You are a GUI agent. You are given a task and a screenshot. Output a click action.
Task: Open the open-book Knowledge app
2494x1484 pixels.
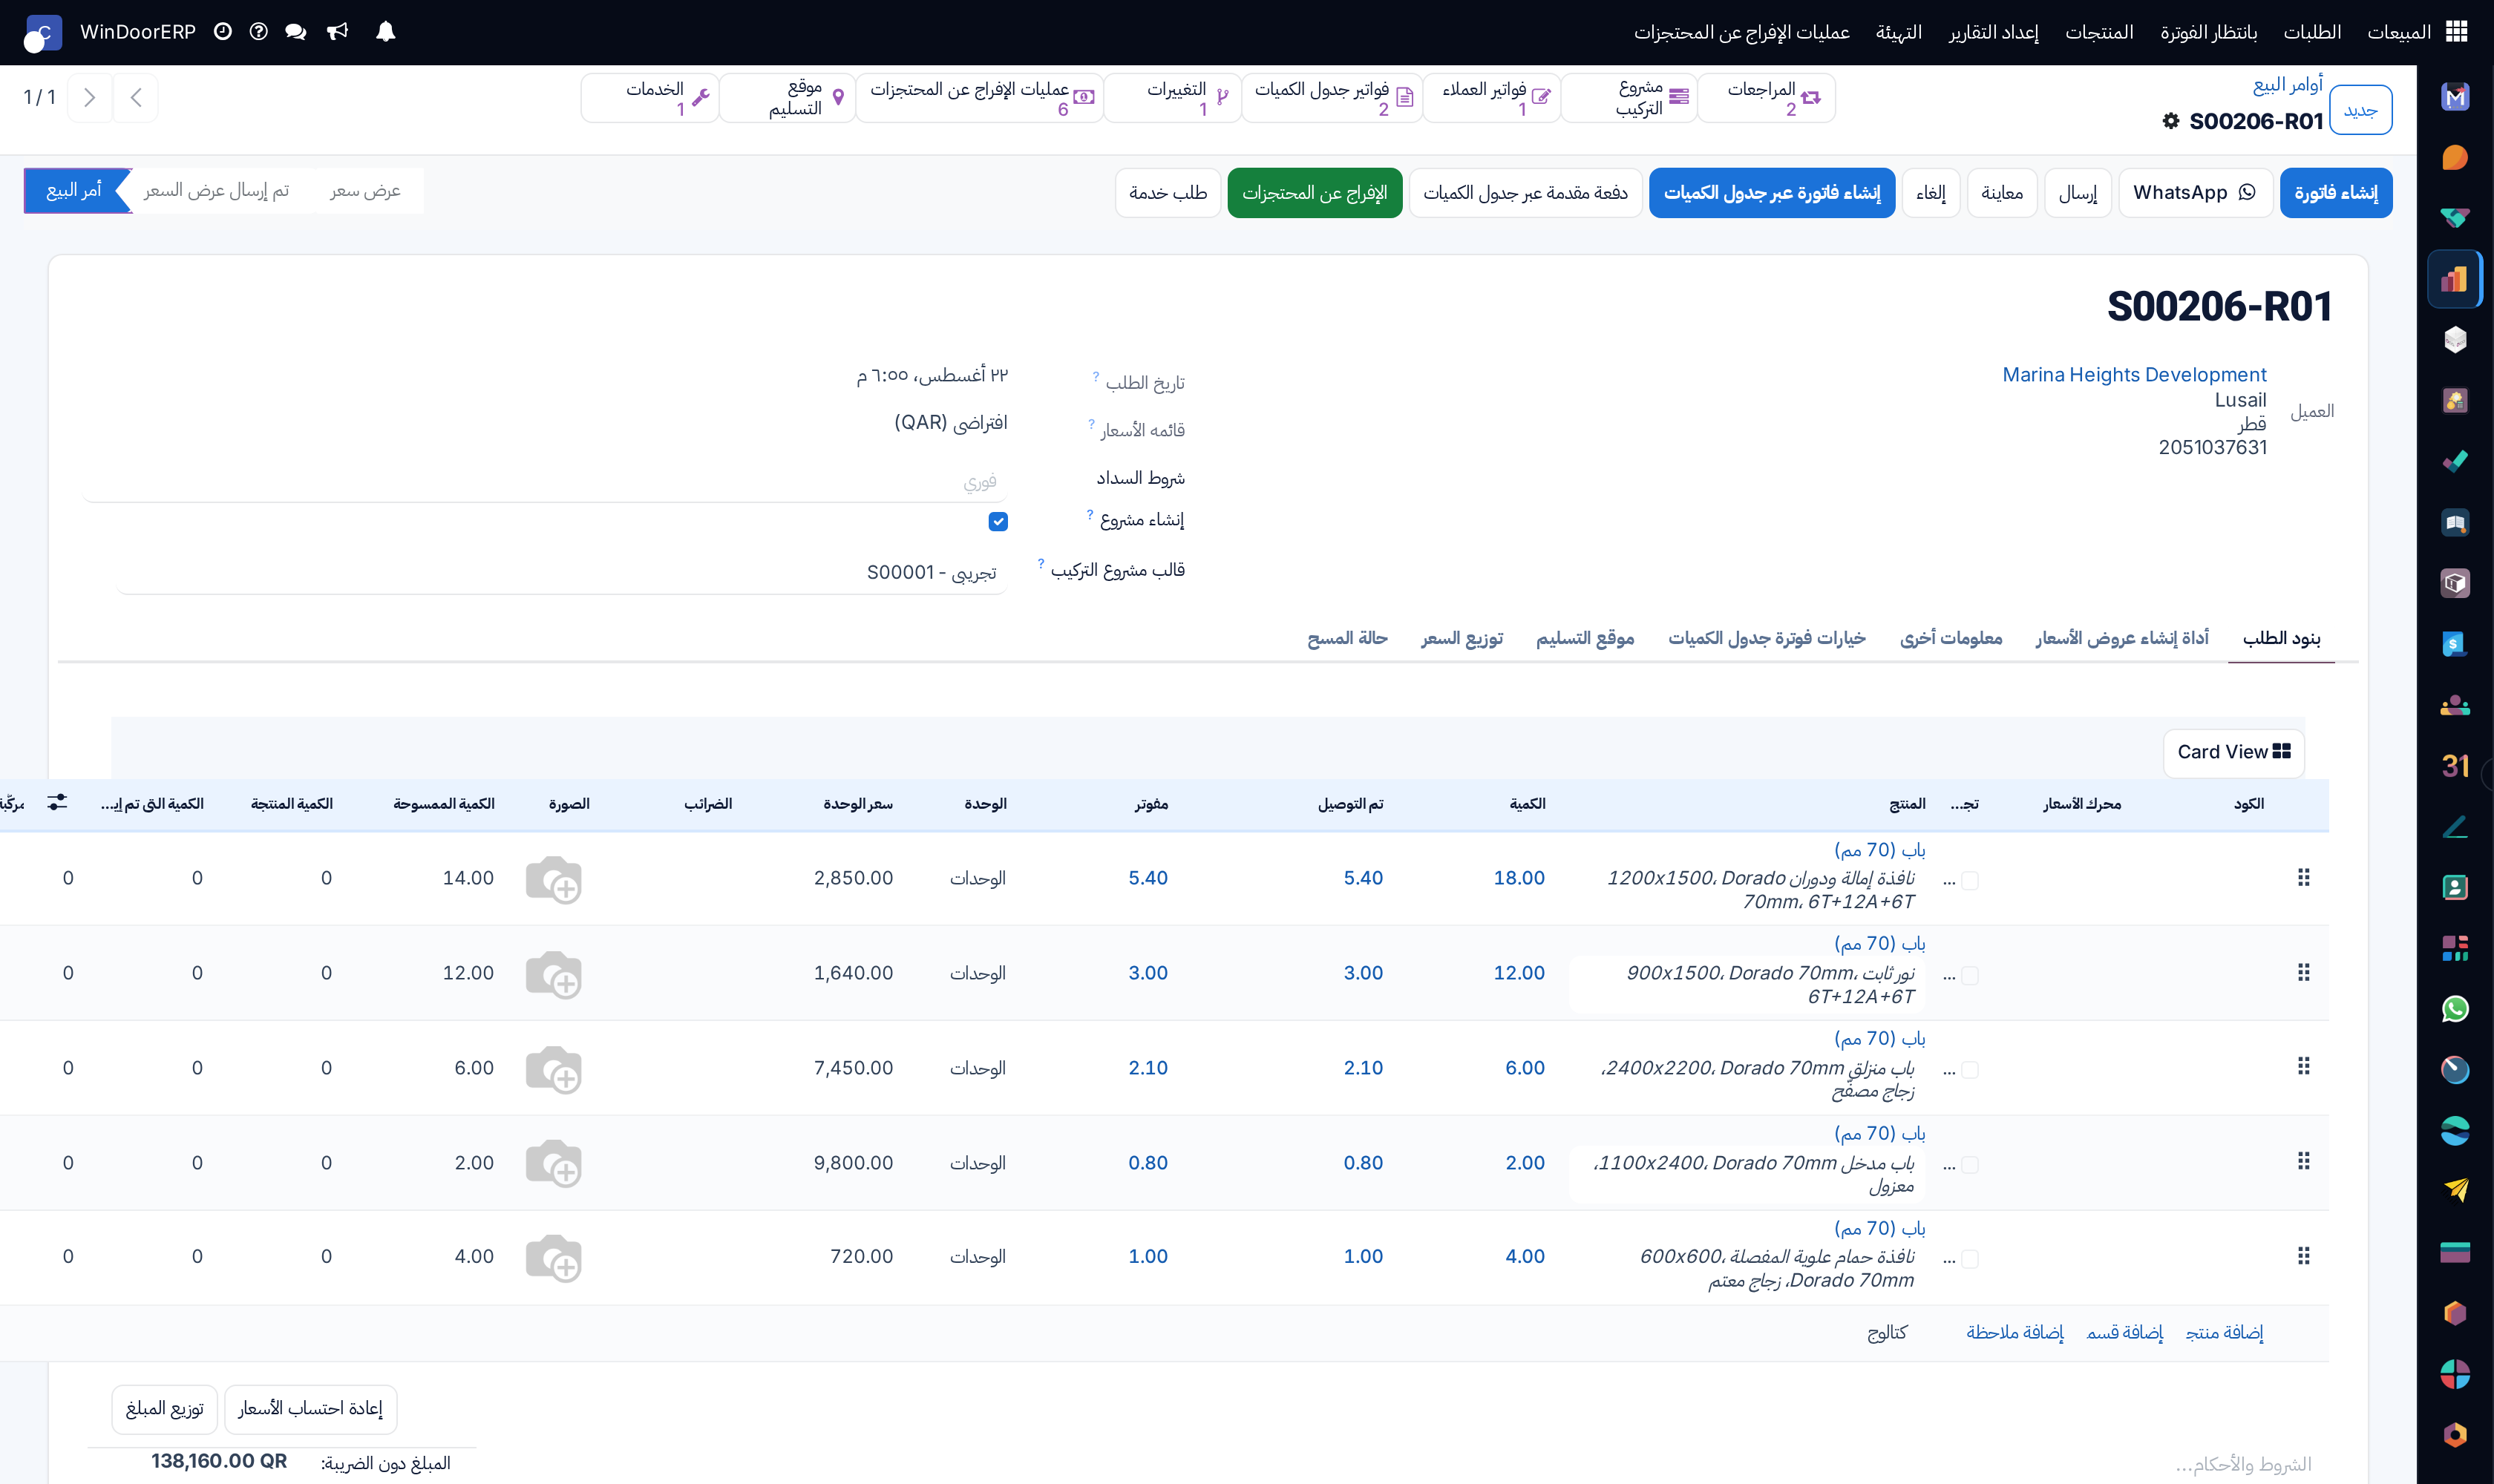[x=2455, y=523]
